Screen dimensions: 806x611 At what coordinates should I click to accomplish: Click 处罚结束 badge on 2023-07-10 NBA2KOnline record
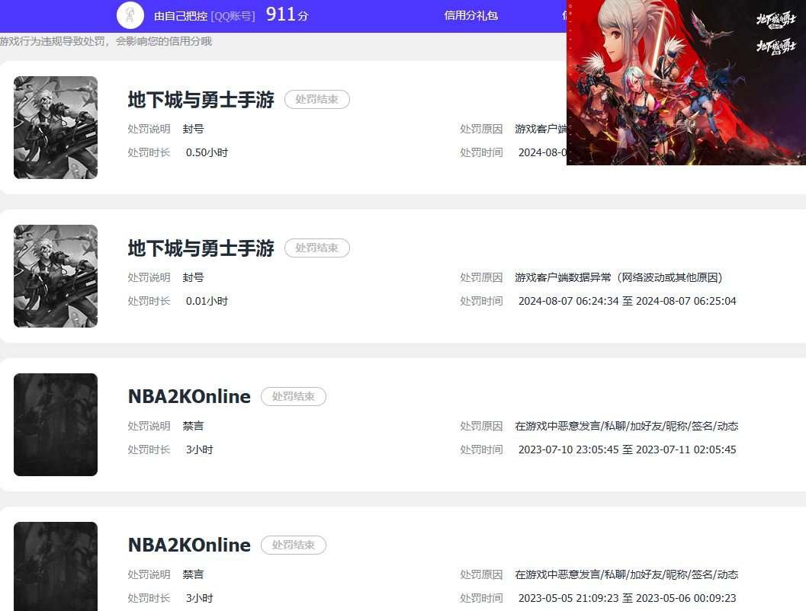point(294,396)
